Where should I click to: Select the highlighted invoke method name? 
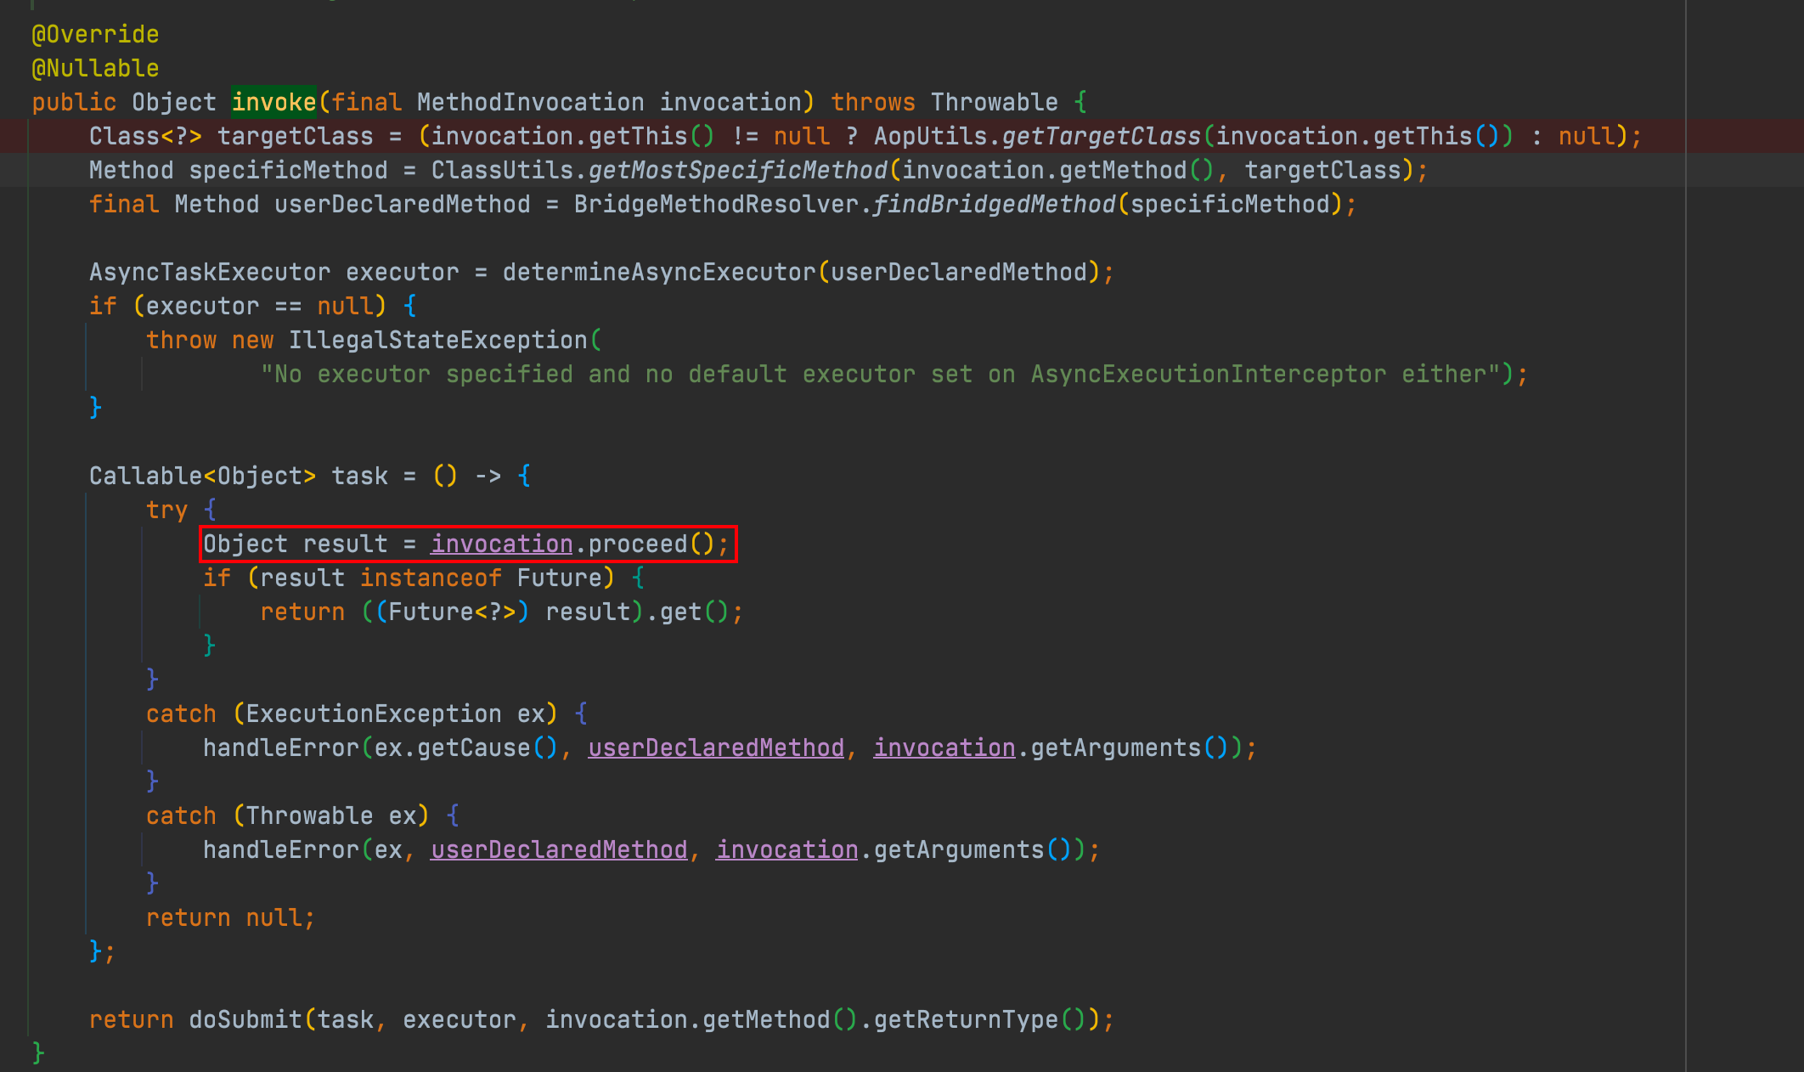(273, 102)
